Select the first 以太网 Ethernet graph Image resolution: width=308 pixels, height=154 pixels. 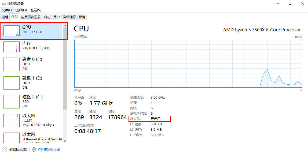click(x=12, y=121)
